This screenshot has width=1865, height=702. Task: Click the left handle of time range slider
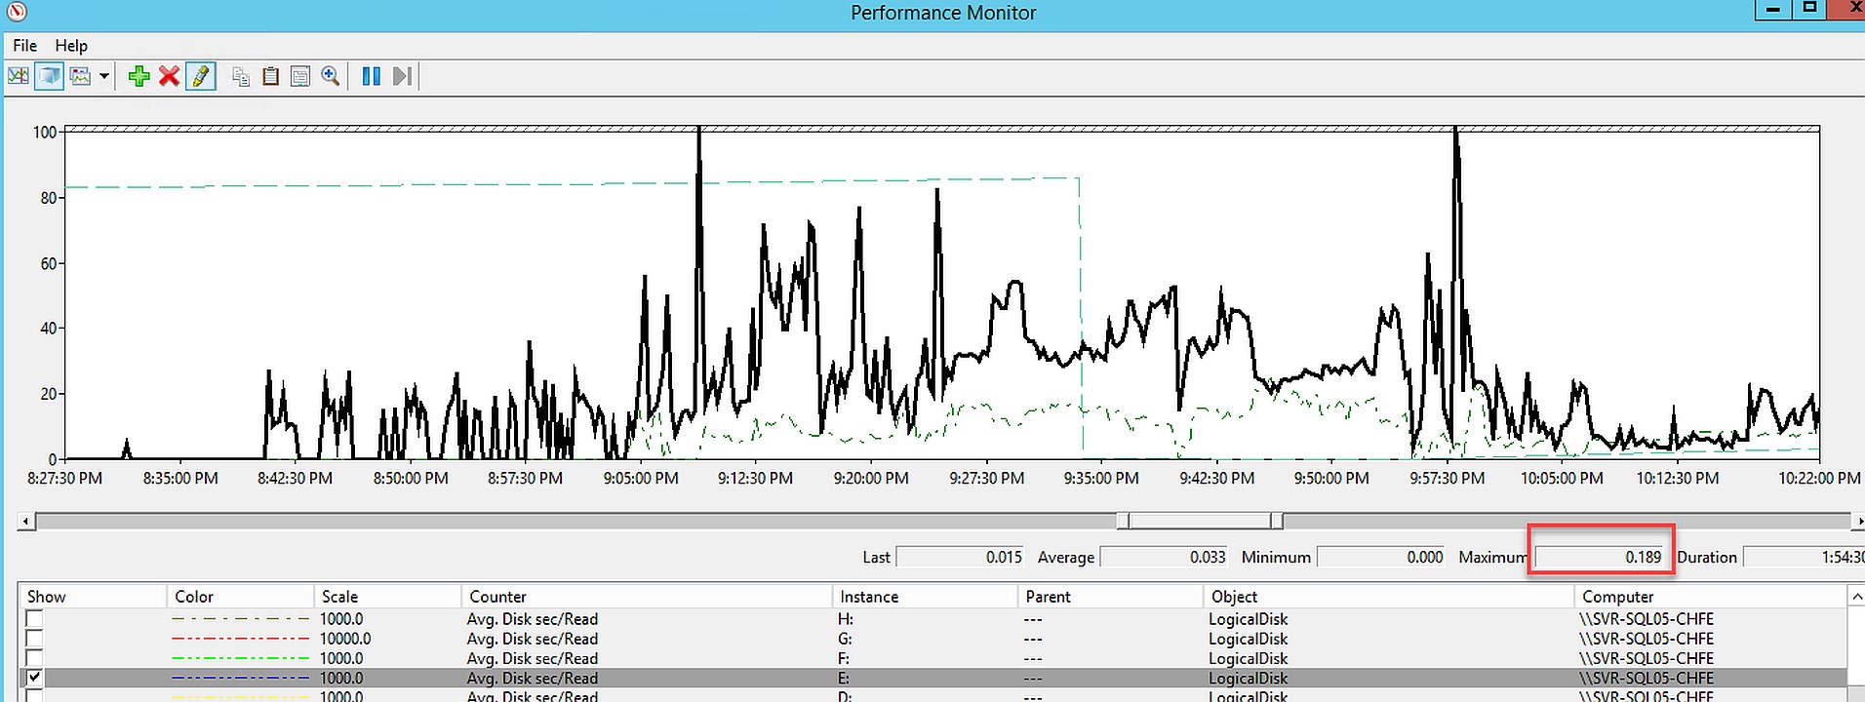(1123, 522)
